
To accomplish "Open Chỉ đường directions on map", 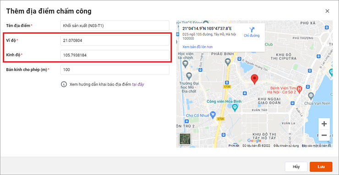I will tap(252, 32).
